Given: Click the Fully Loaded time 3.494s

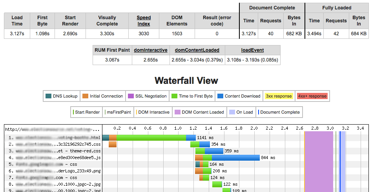Looking at the screenshot, I should pyautogui.click(x=314, y=34).
